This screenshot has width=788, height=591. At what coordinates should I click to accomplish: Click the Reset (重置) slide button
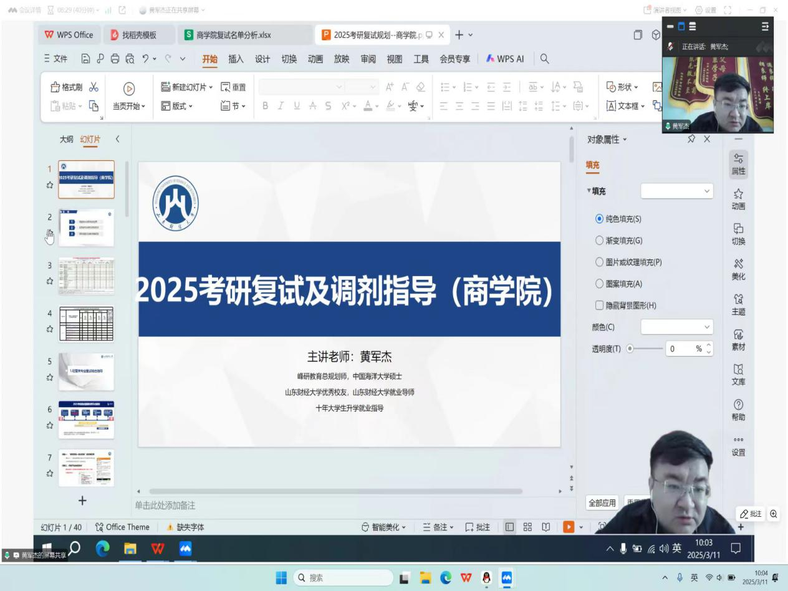pos(233,87)
